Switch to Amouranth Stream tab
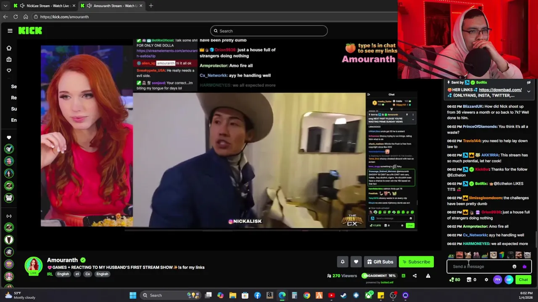538x302 pixels. 111,5
